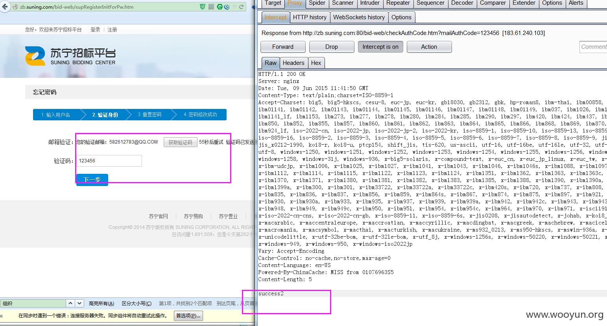The image size is (607, 326).
Task: Click the Comment field
Action: pos(593,47)
